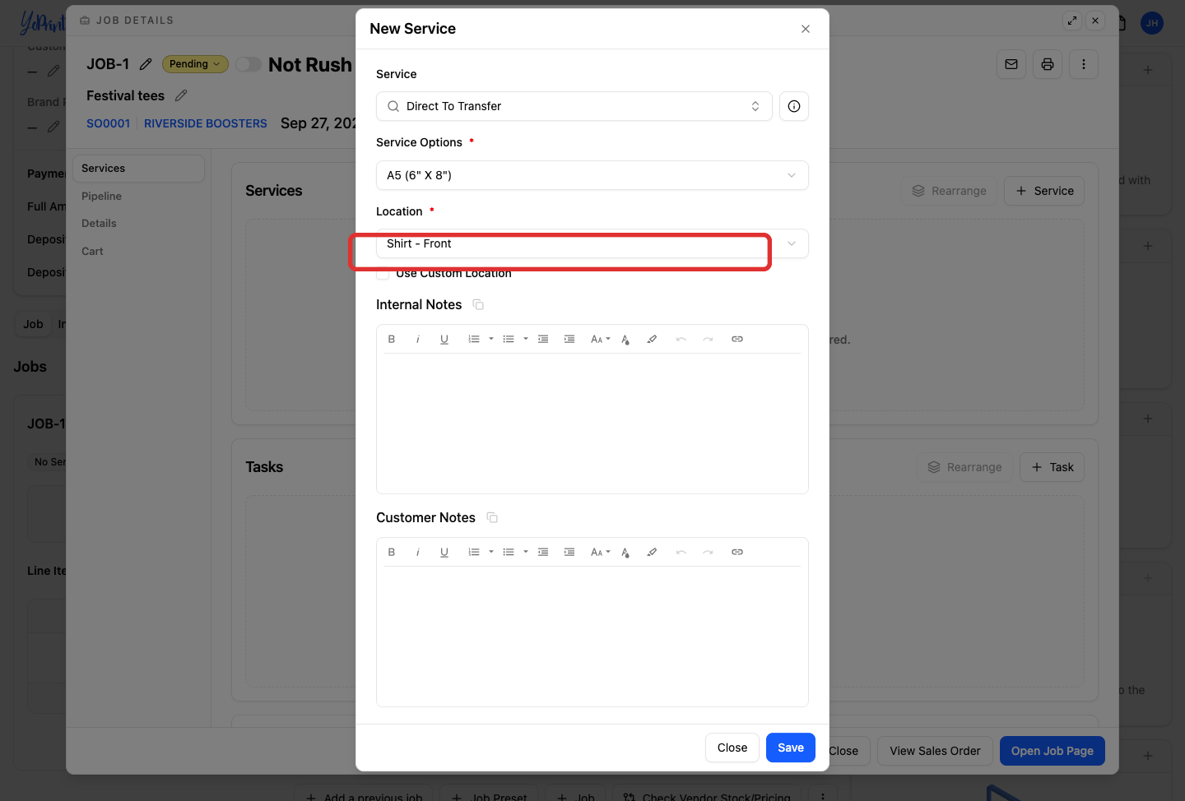Undo in Internal Notes toolbar
The width and height of the screenshot is (1185, 801).
[681, 339]
